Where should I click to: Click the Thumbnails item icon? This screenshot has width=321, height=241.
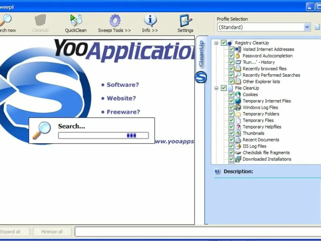tap(238, 133)
